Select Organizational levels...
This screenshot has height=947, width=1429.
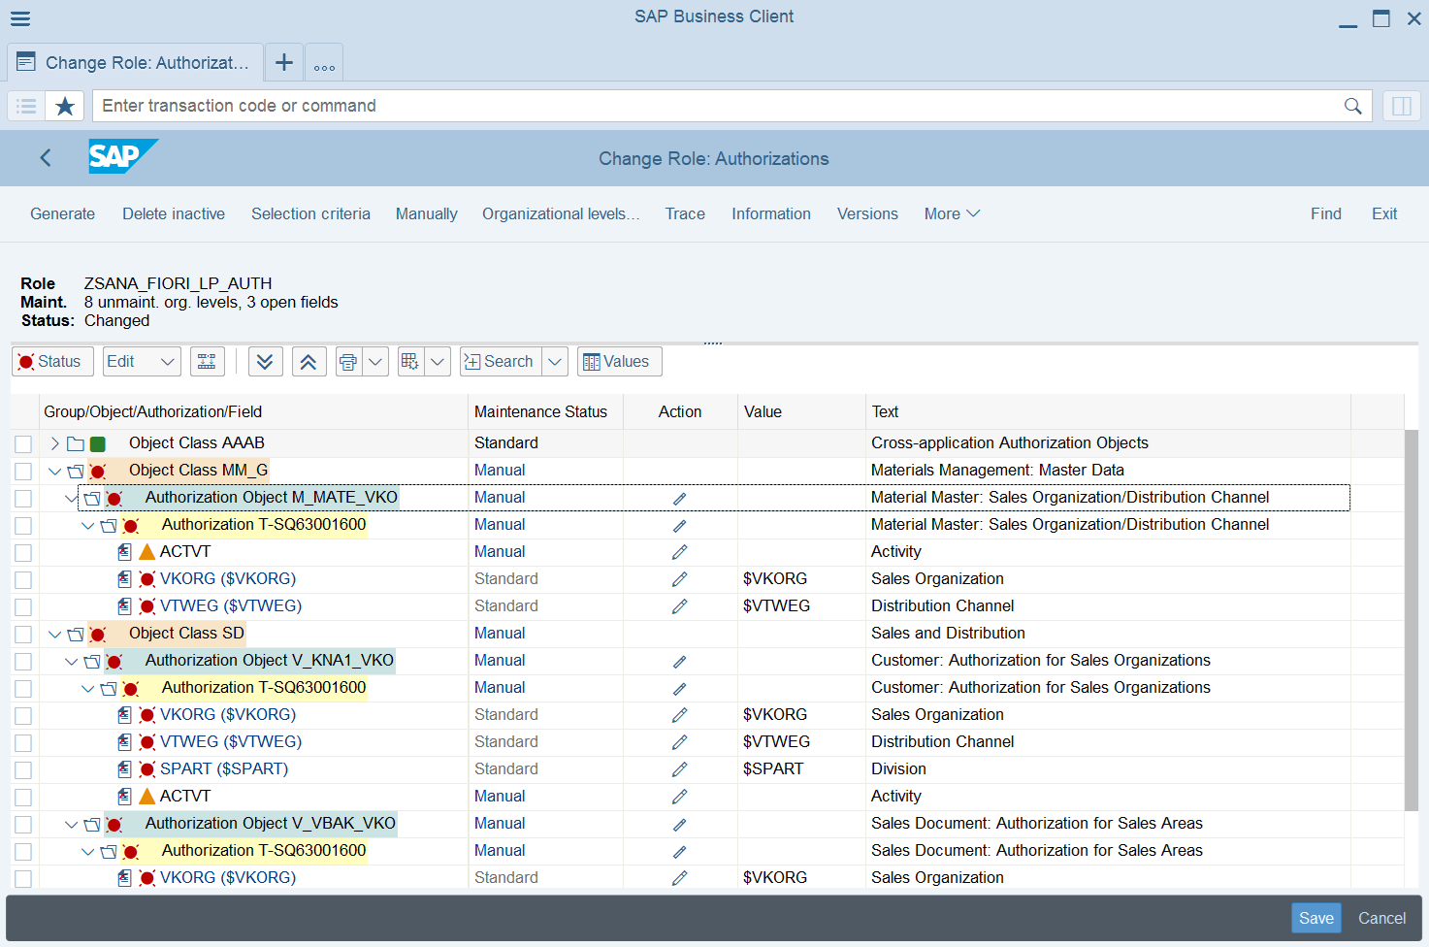[561, 214]
